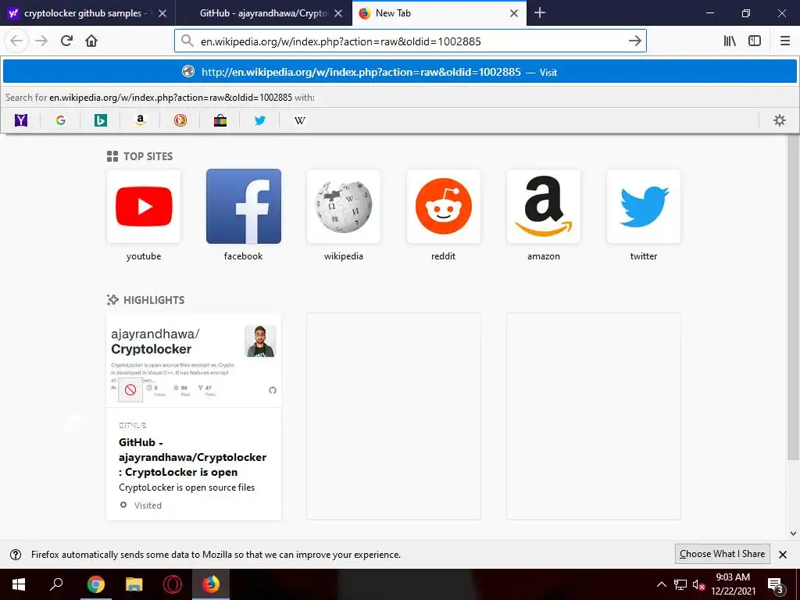The image size is (800, 600).
Task: Click the Choose What I Share button
Action: (722, 554)
